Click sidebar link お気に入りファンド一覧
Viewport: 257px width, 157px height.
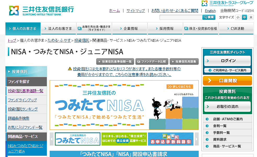click(25, 127)
